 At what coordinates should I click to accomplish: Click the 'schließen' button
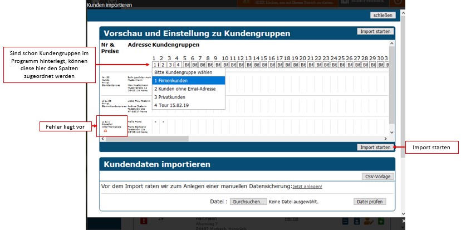coord(382,15)
